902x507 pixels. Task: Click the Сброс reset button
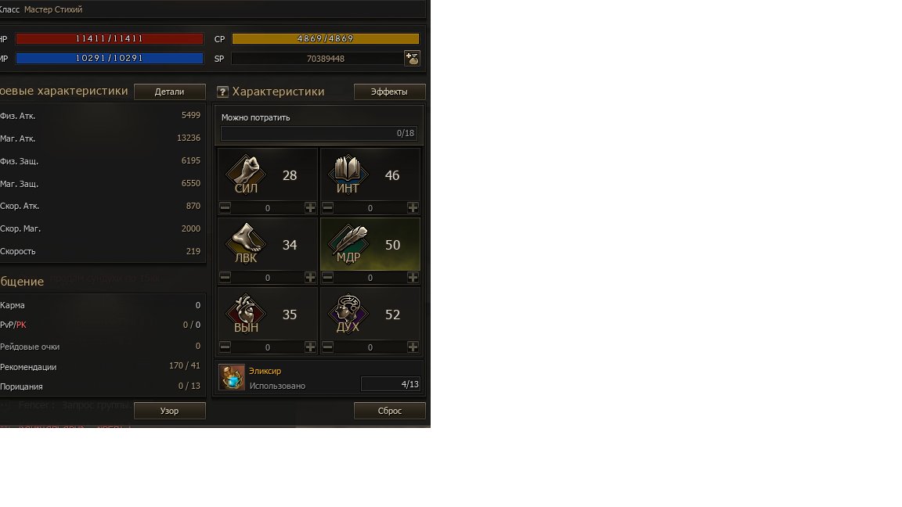point(389,411)
